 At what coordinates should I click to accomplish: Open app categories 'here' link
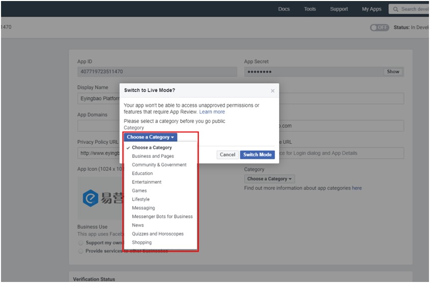pyautogui.click(x=357, y=188)
